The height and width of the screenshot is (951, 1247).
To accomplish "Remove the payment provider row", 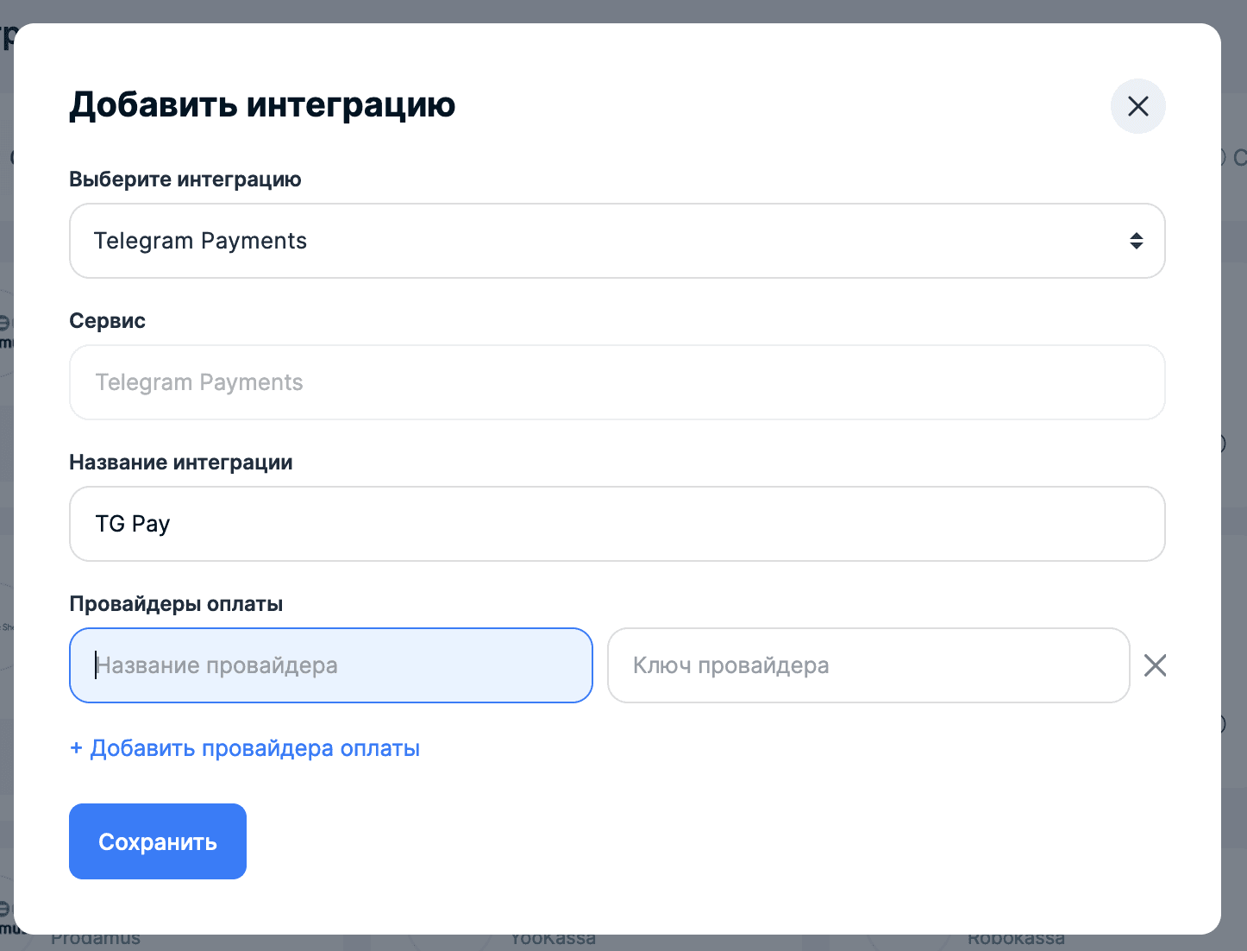I will pos(1155,665).
